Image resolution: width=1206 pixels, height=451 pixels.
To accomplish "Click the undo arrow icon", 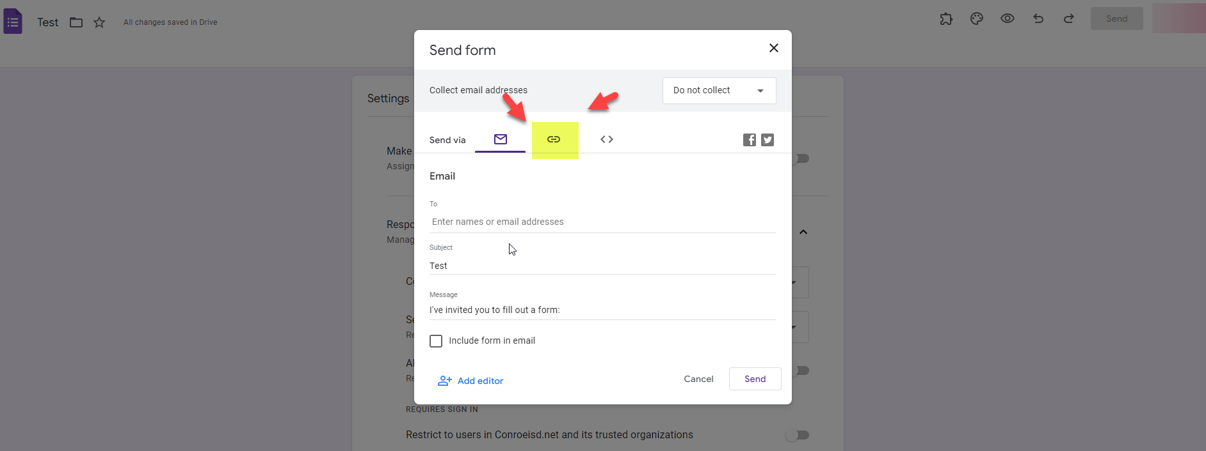I will tap(1038, 19).
